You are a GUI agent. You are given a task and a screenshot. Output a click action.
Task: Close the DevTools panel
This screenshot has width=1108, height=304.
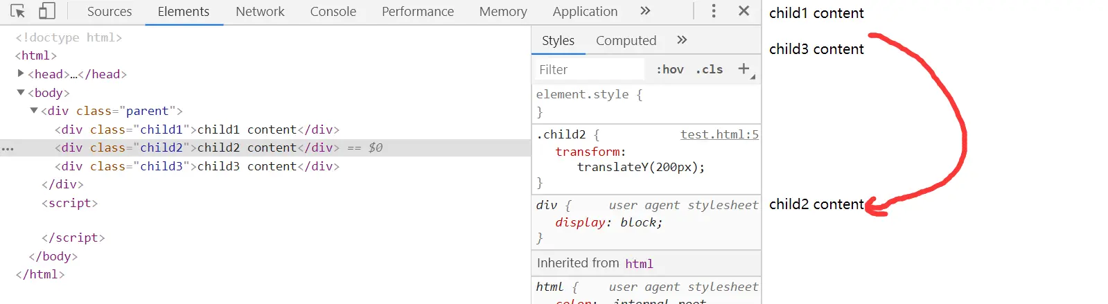click(x=744, y=11)
